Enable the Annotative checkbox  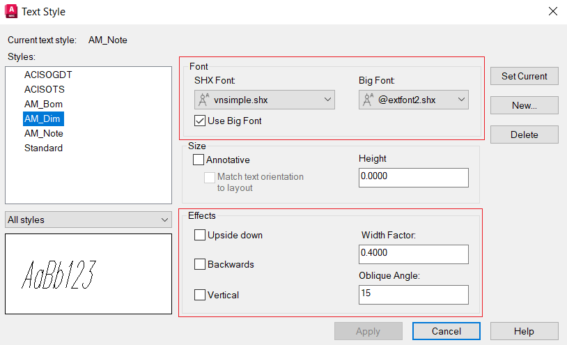(199, 160)
